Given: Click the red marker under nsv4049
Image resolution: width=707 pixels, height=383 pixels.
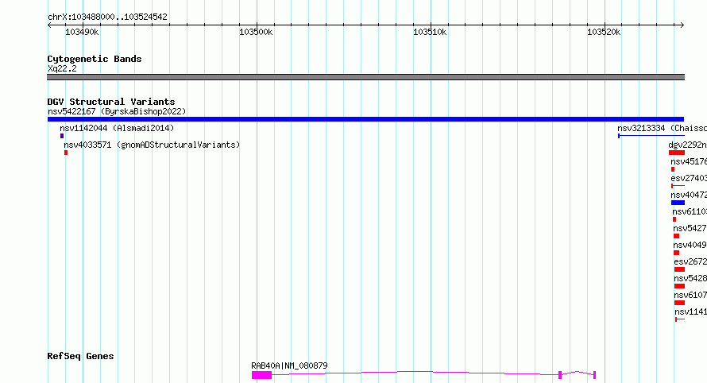Looking at the screenshot, I should coord(676,253).
